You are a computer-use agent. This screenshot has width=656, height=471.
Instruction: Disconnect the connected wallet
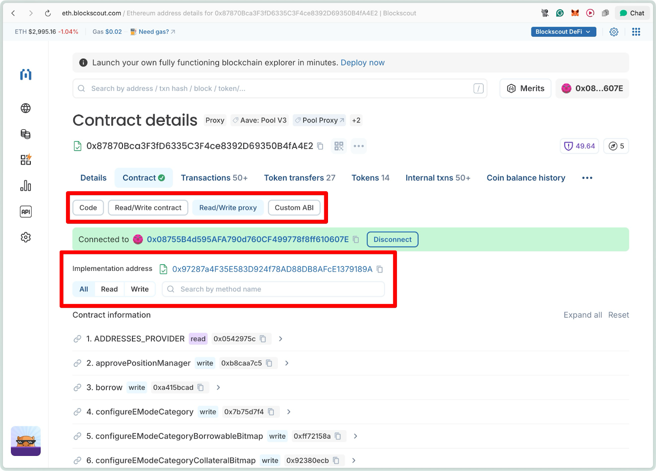coord(392,239)
